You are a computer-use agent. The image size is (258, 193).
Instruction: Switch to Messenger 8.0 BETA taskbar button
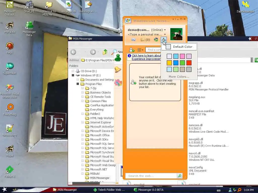(x=149, y=190)
